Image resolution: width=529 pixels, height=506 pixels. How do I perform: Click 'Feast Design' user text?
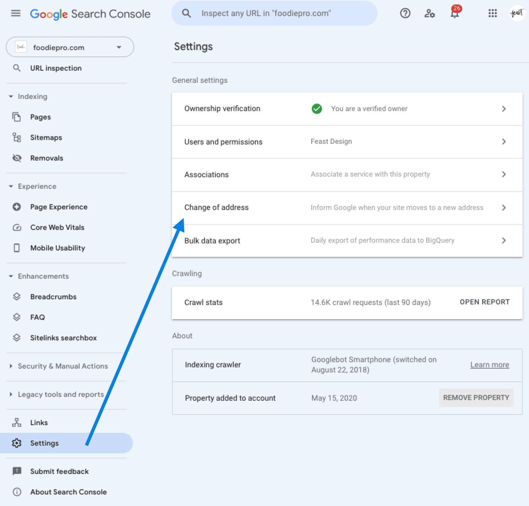pos(331,141)
